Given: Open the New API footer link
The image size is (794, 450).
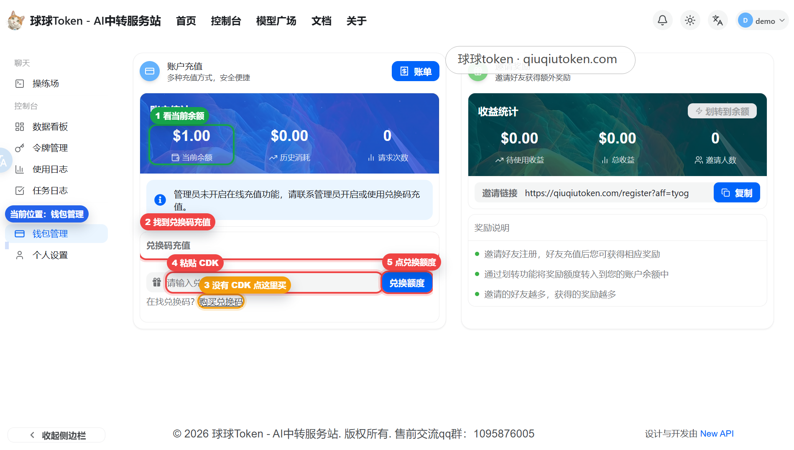Looking at the screenshot, I should point(717,434).
